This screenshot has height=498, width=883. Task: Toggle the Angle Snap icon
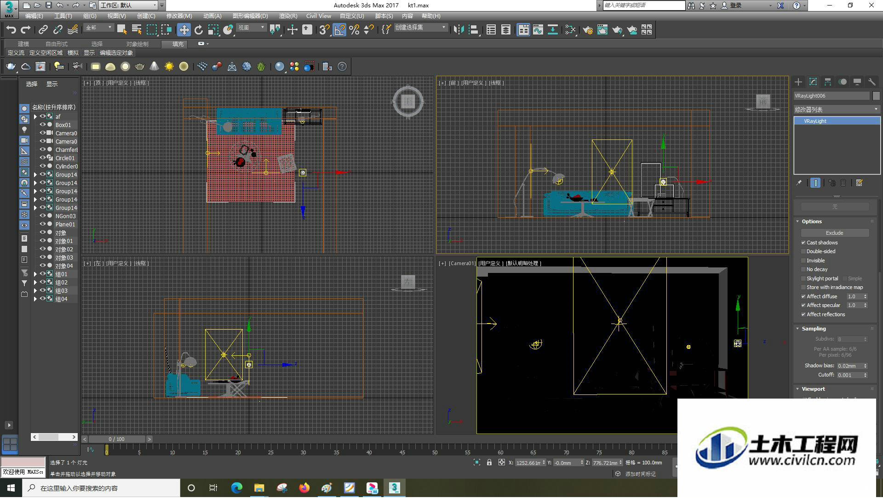(339, 30)
